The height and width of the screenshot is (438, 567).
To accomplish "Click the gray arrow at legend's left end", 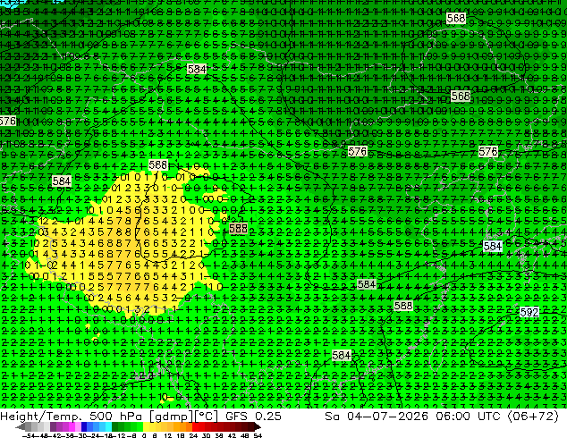I will (x=20, y=427).
